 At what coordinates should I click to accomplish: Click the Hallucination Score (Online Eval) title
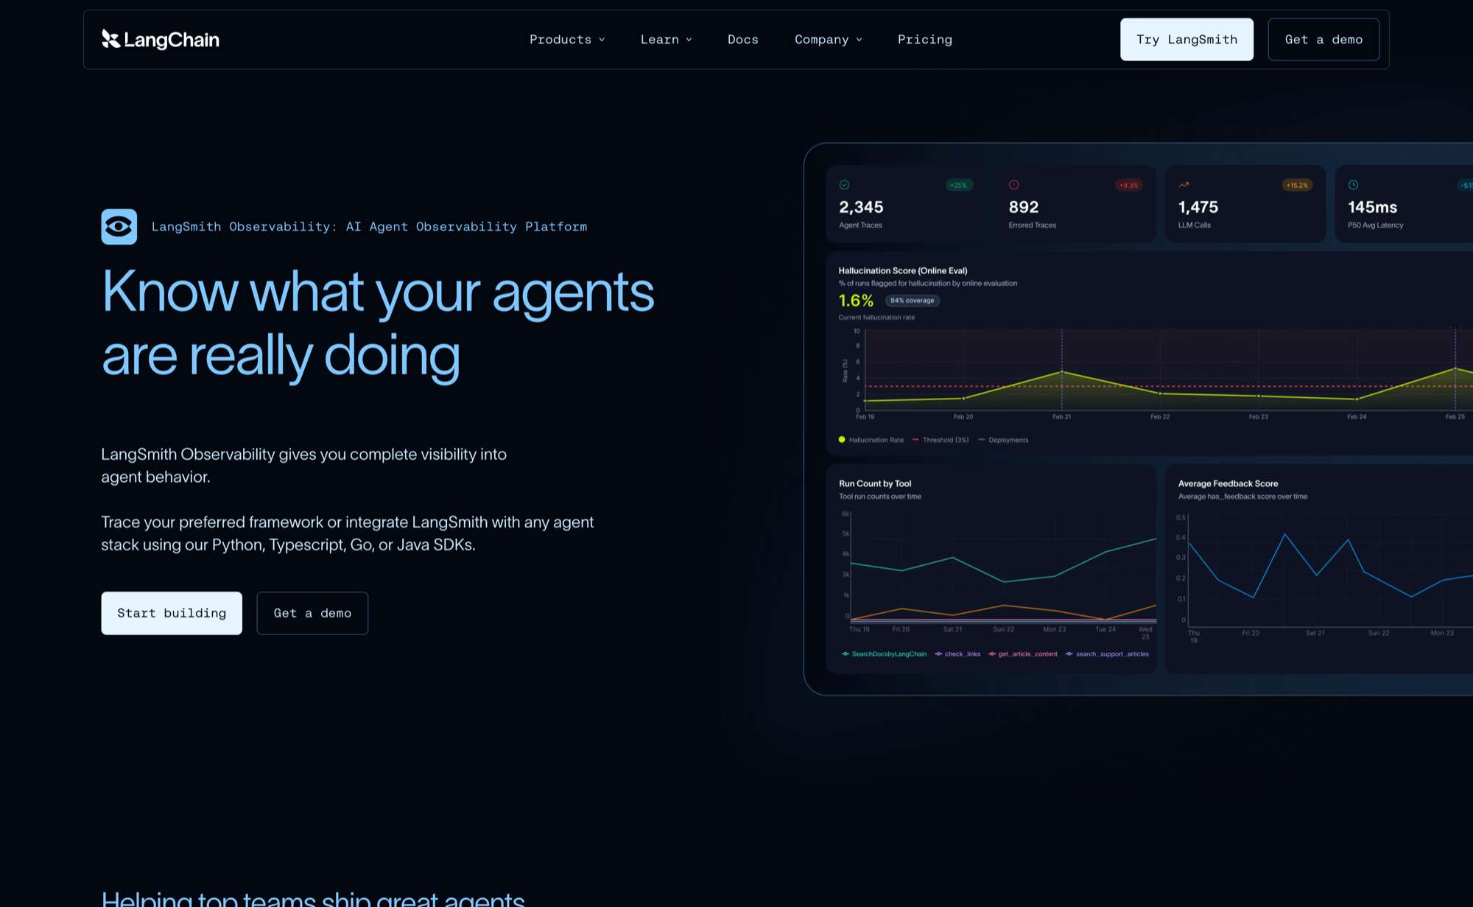(x=903, y=271)
